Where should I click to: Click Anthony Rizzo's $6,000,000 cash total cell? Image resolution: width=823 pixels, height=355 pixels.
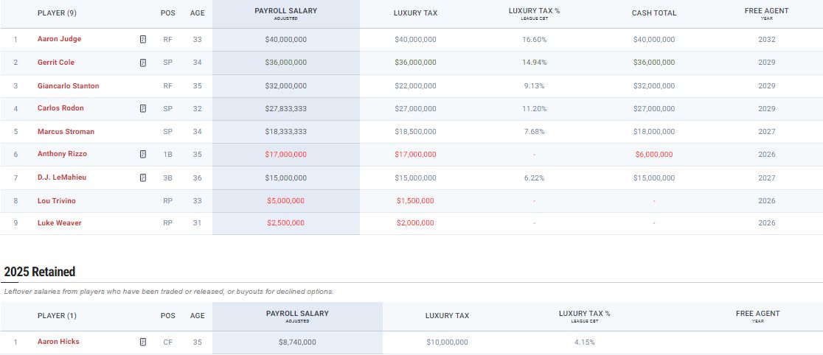pyautogui.click(x=653, y=155)
